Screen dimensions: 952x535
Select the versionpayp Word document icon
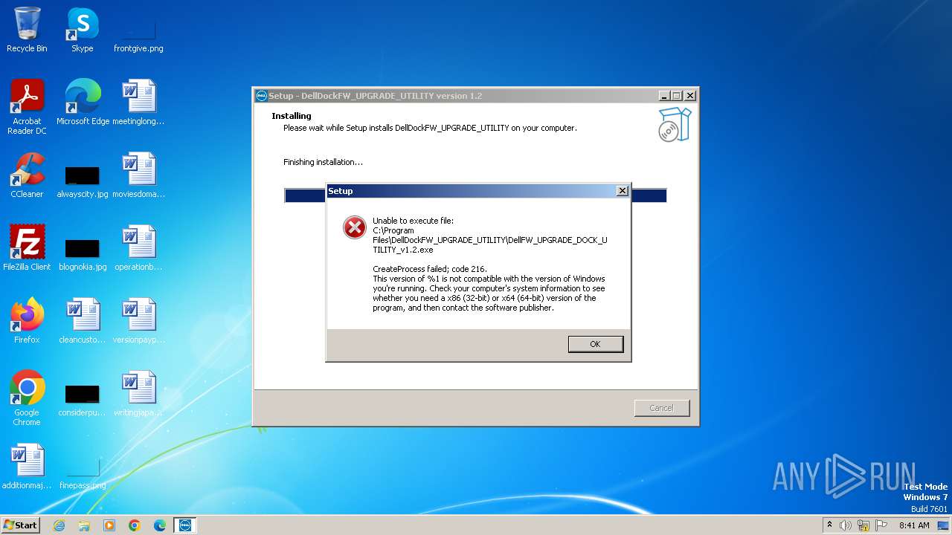(x=138, y=321)
